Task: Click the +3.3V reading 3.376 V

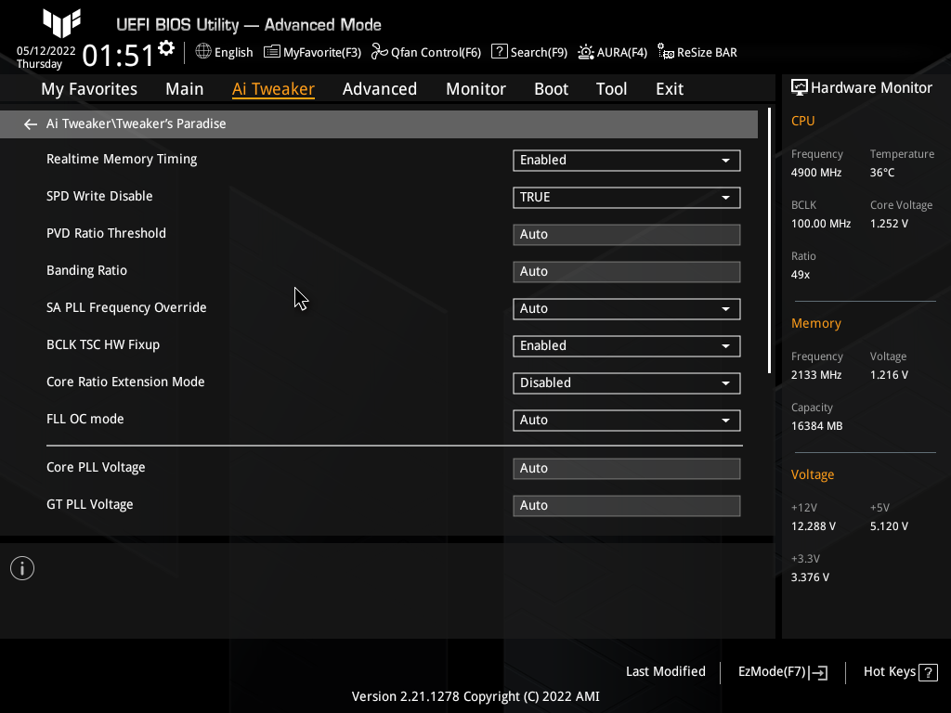Action: (x=810, y=577)
